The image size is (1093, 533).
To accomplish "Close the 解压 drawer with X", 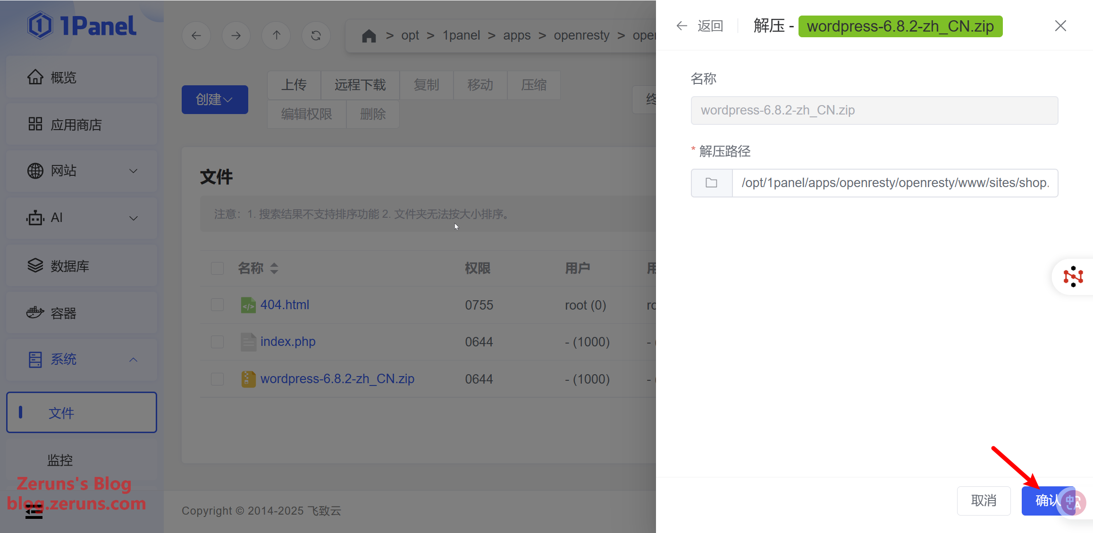I will click(x=1060, y=26).
